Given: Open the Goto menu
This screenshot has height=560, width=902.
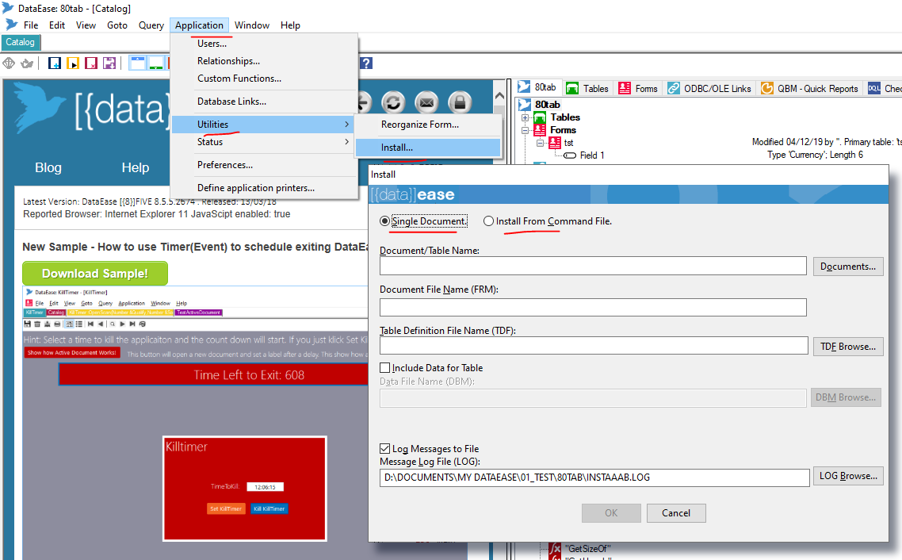Looking at the screenshot, I should click(x=117, y=25).
